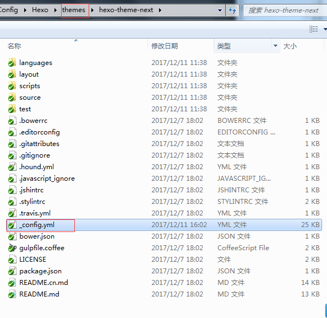Select the languages folder icon

point(12,63)
